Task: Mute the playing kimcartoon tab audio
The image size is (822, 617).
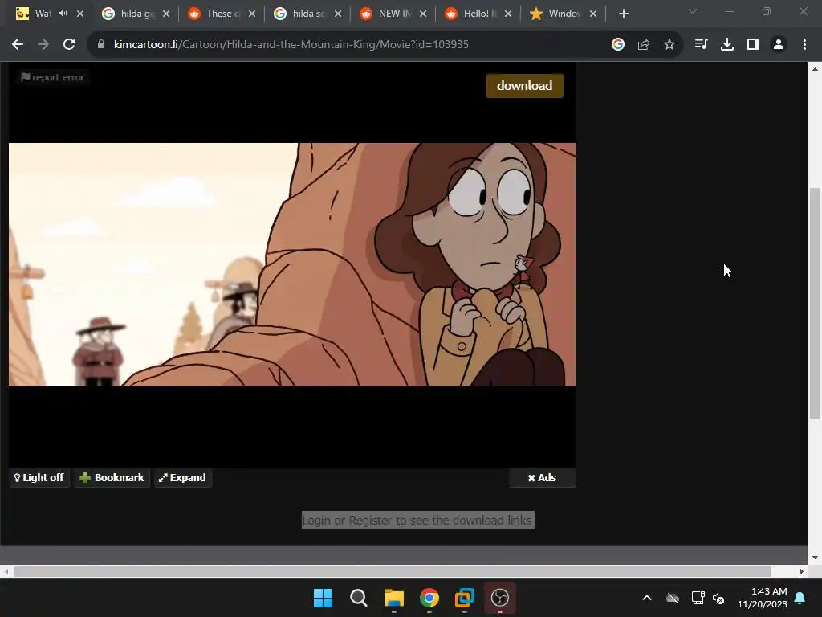Action: [63, 14]
